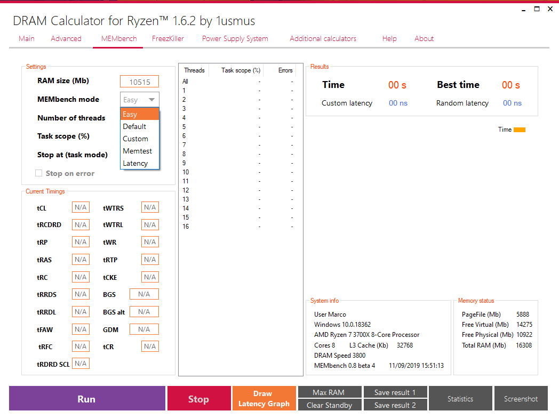Minimize the DRAM Calculator window

523,9
